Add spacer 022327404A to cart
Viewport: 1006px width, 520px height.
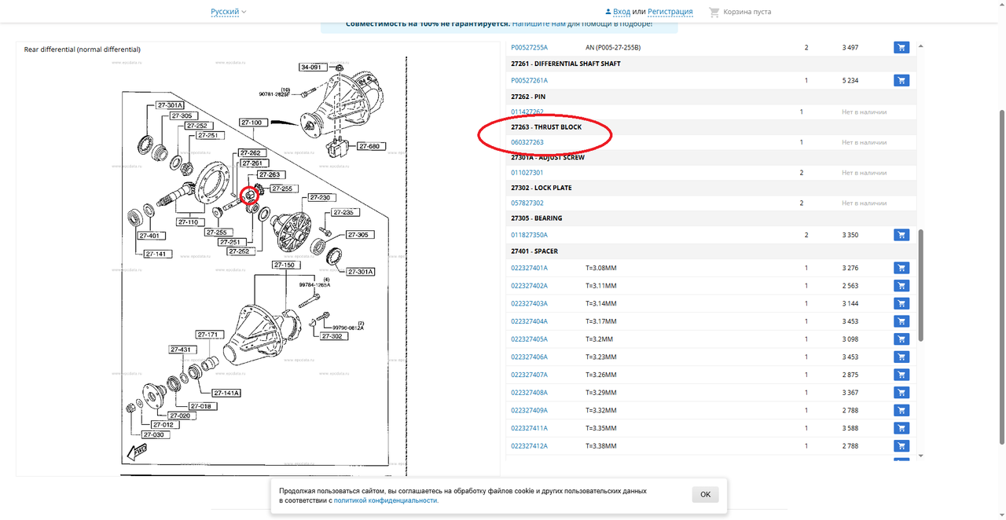pos(901,321)
